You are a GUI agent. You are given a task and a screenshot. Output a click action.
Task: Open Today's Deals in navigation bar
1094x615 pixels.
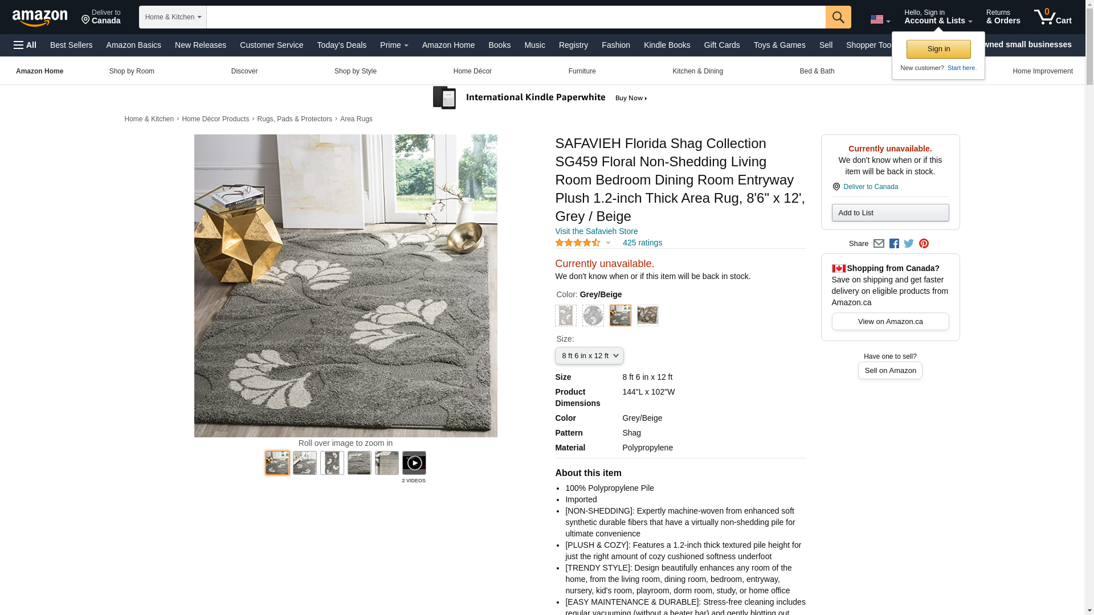pos(342,45)
